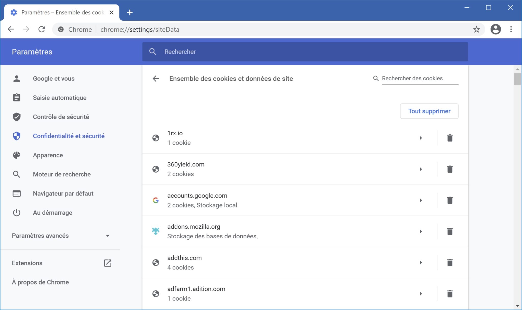The image size is (522, 310).
Task: Delete 1rx.io cookies via the trash icon
Action: [x=450, y=138]
